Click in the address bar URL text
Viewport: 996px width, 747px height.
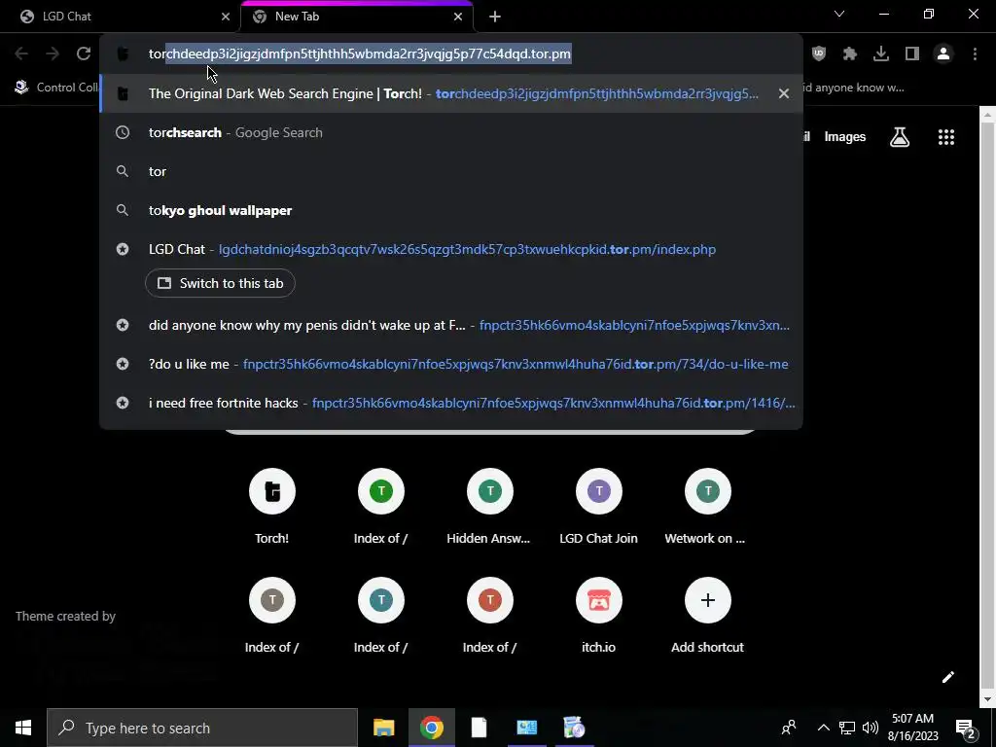(360, 54)
